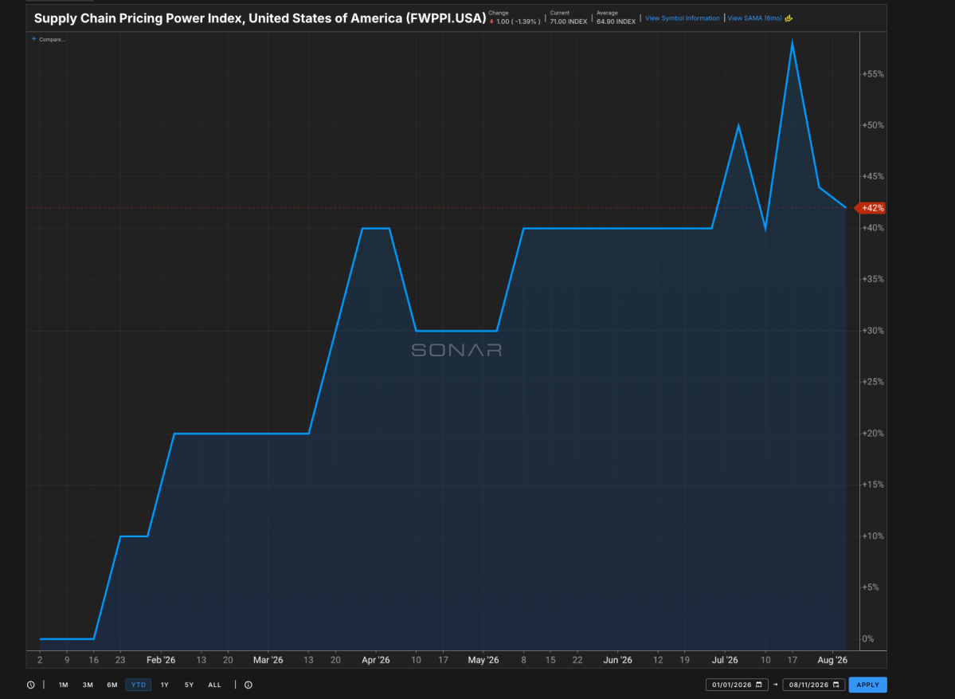Open View Symbol Information link
955x699 pixels.
tap(682, 18)
